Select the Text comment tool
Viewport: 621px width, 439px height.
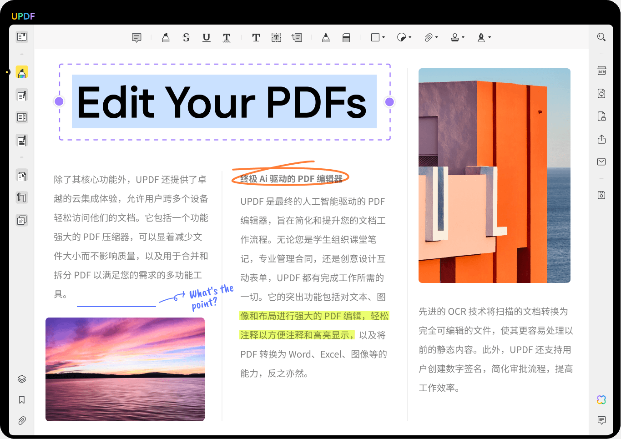pyautogui.click(x=256, y=38)
